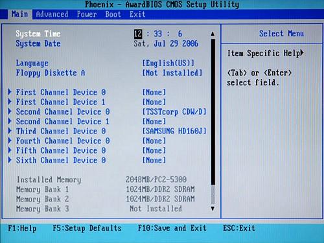Click the Language label
Screen dimensions: 324x243
click(32, 63)
